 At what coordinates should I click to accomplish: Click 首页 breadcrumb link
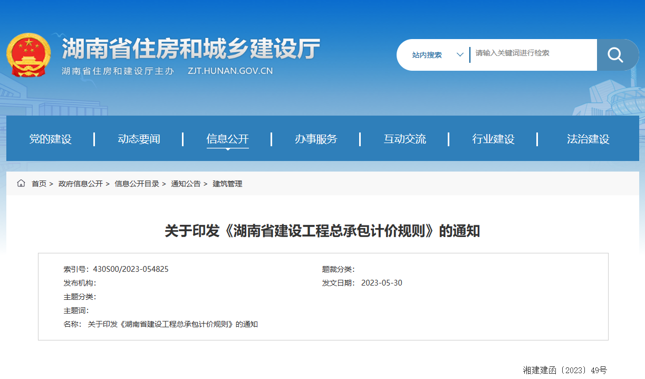click(39, 184)
